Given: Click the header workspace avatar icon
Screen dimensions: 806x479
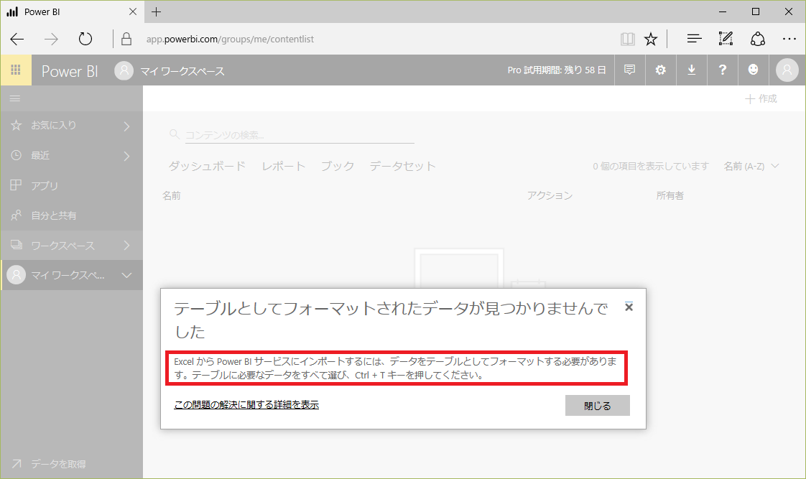Looking at the screenshot, I should coord(124,70).
